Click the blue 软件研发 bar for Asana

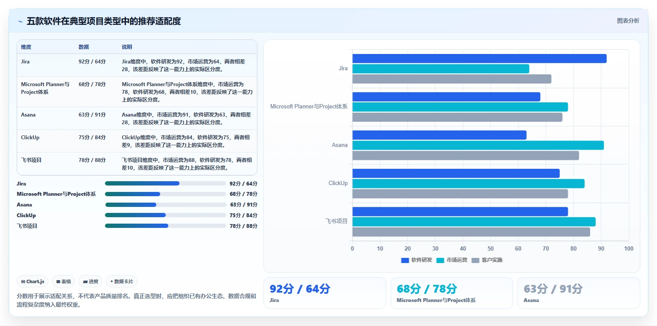[x=439, y=135]
